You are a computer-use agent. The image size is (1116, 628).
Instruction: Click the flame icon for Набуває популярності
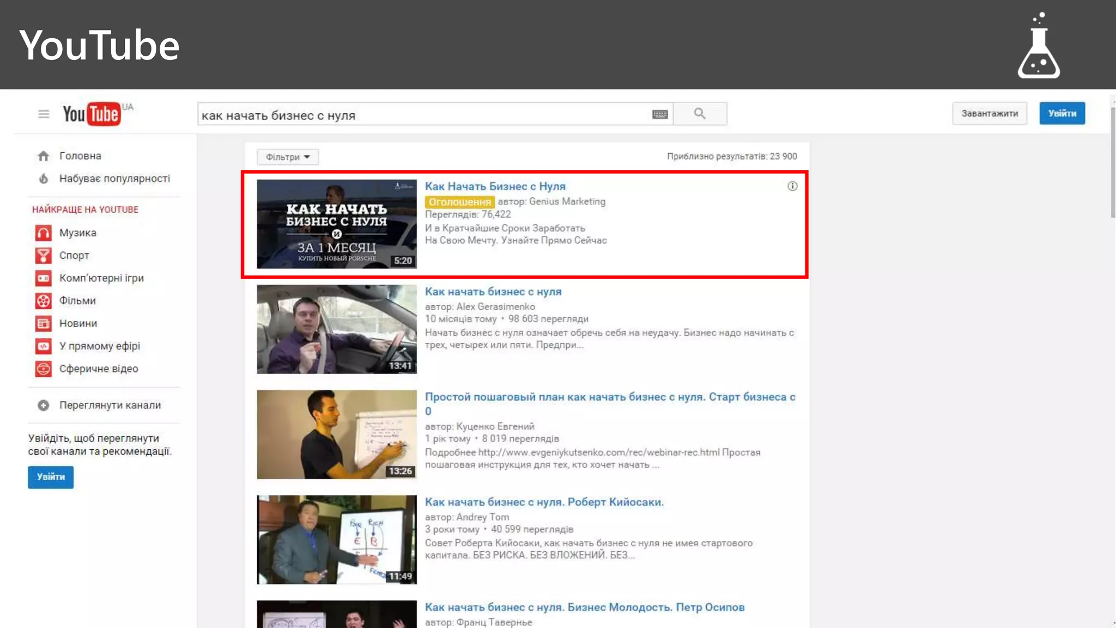point(44,179)
